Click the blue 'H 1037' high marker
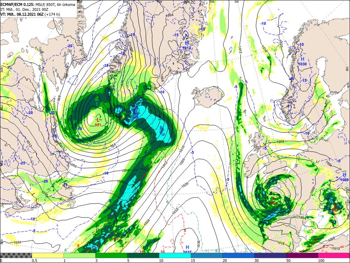This screenshot has width=350, height=263. pos(187,249)
